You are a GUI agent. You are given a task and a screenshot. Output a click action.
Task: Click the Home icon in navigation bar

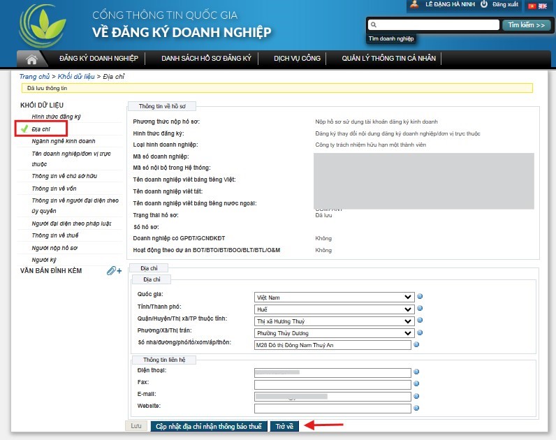(31, 59)
